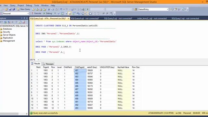
Task: Switch to the SQLQuery2.sql tab
Action: pyautogui.click(x=118, y=19)
